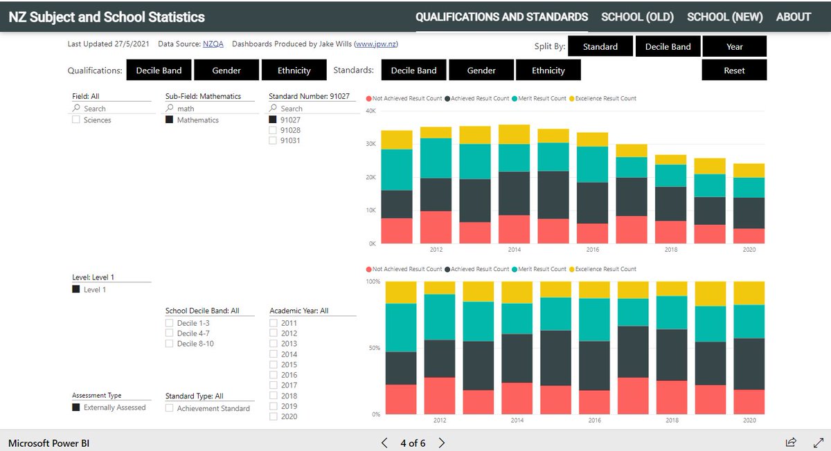Check academic year 2017
Viewport: 831px width, 451px height.
point(274,385)
